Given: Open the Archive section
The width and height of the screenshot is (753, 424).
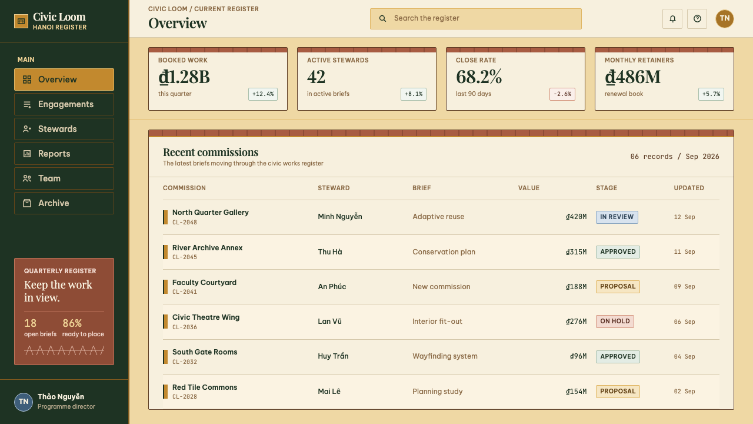Looking at the screenshot, I should pos(64,203).
